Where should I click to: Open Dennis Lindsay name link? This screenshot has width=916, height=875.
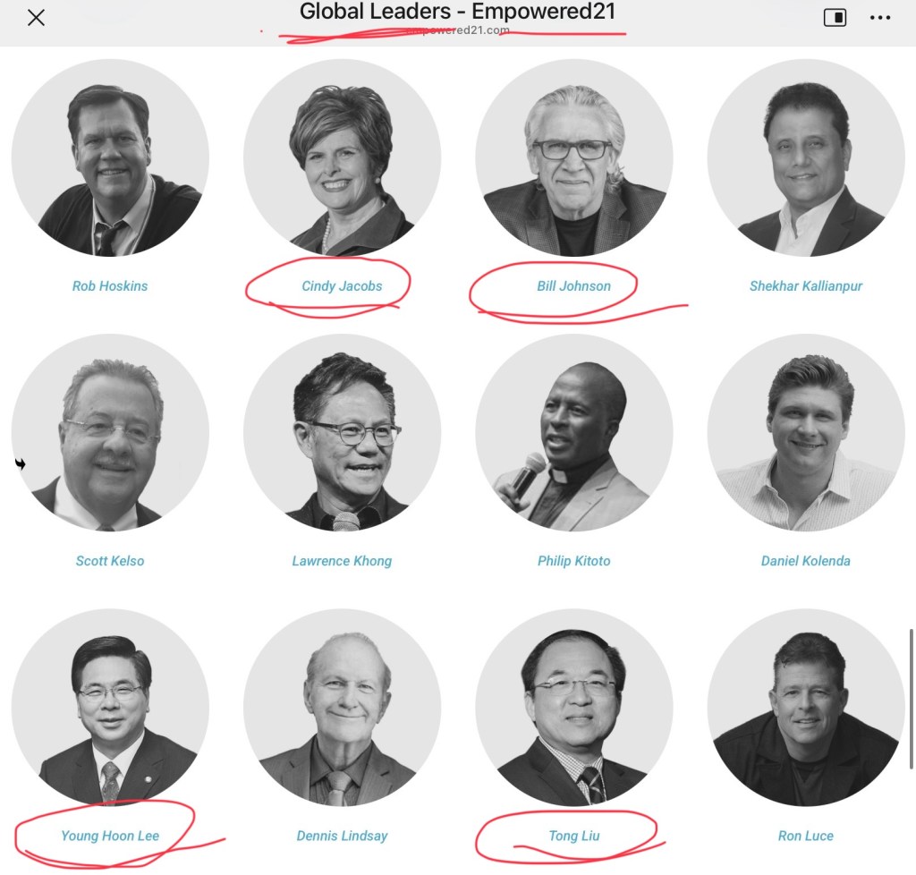[x=342, y=836]
